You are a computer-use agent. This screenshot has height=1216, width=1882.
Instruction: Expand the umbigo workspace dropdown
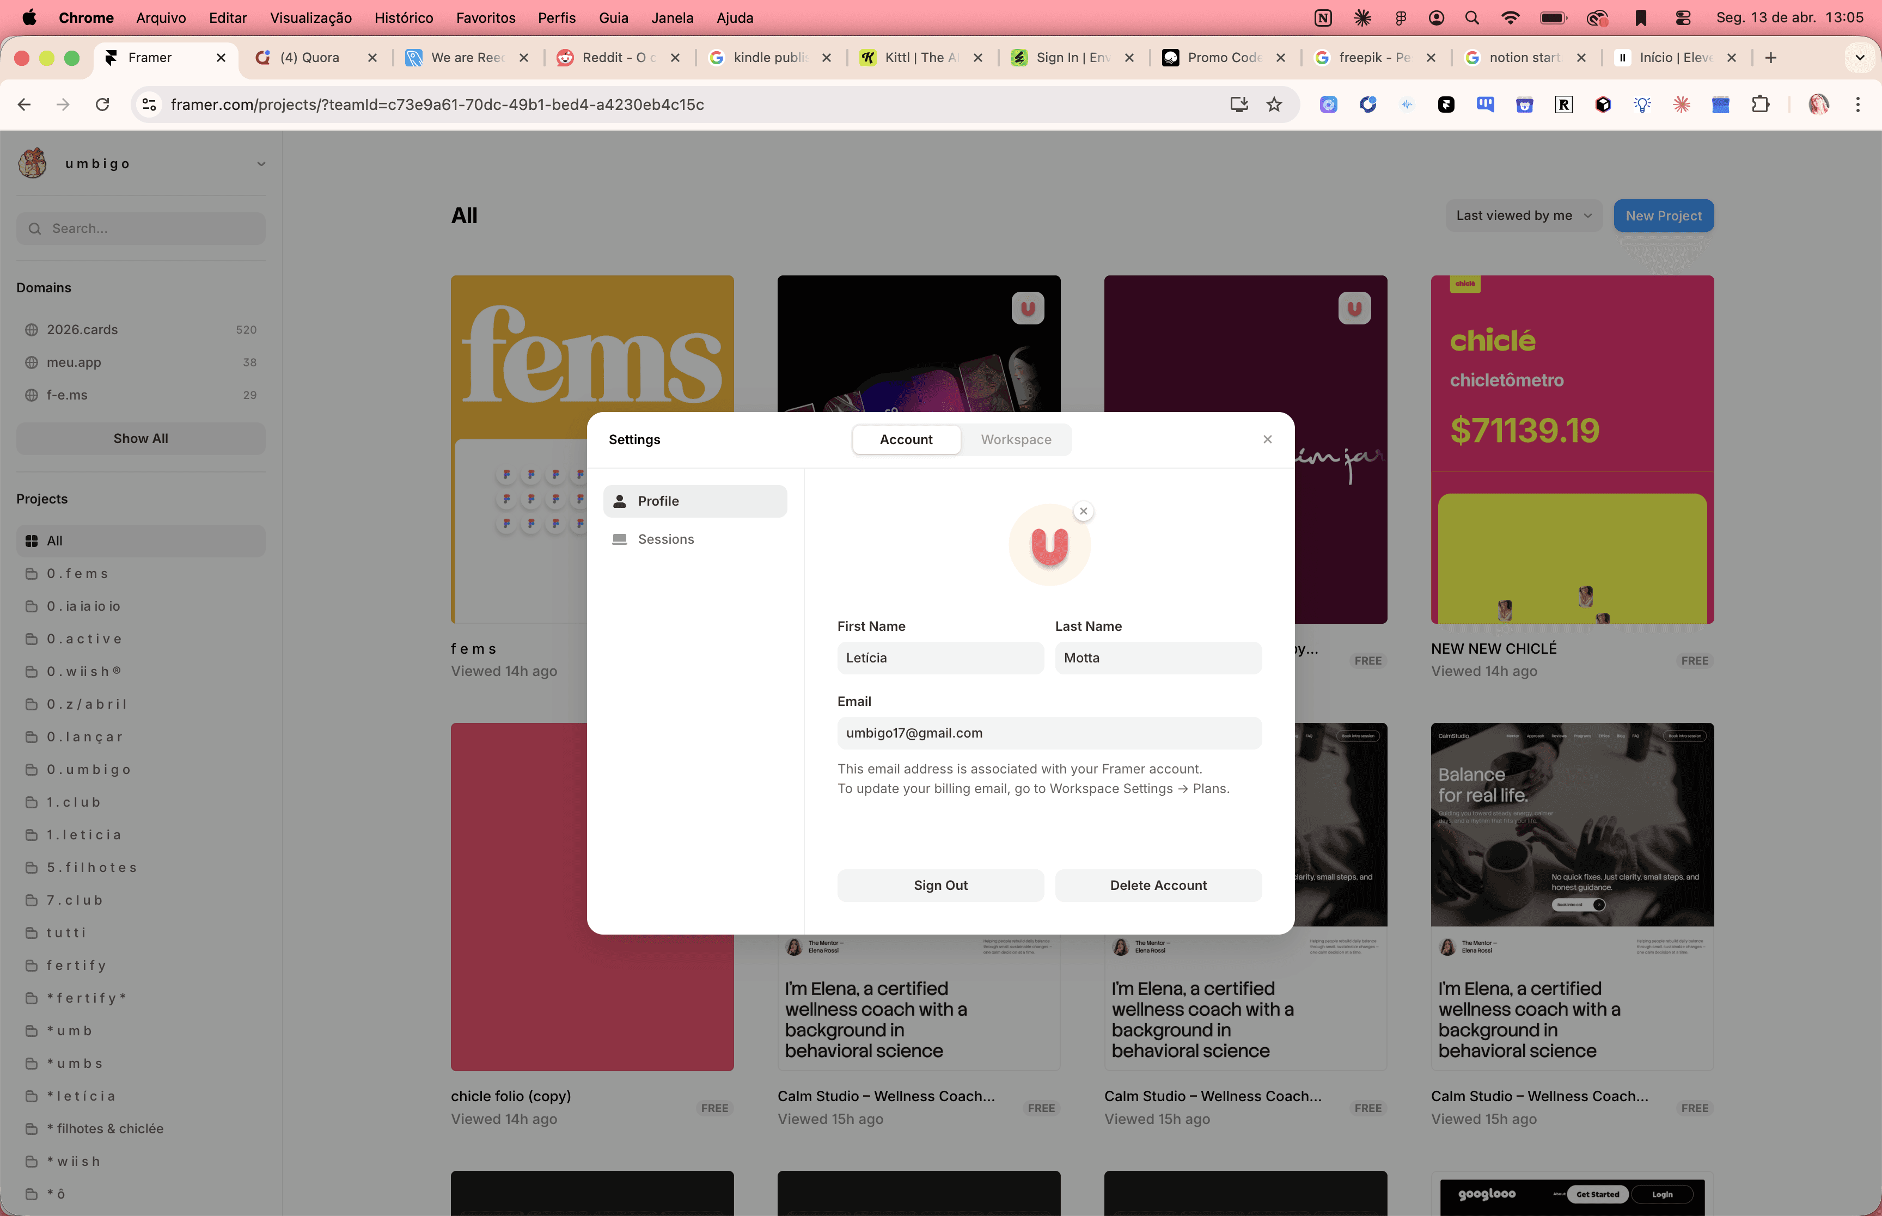click(261, 163)
